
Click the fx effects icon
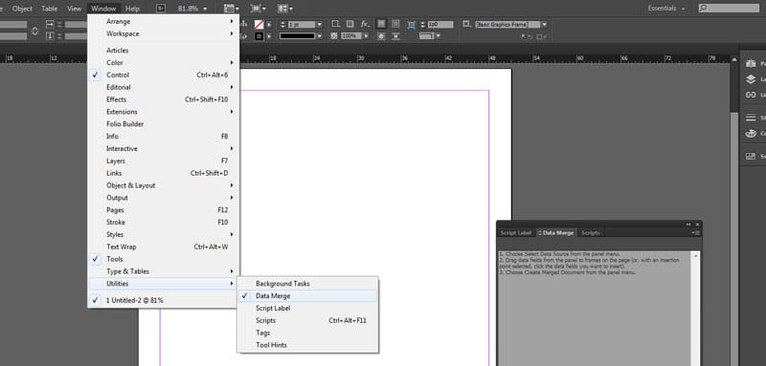(365, 24)
